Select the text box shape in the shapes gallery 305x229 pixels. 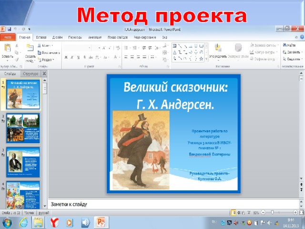(175, 46)
